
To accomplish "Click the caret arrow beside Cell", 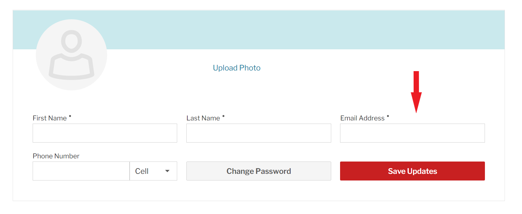I will click(167, 171).
